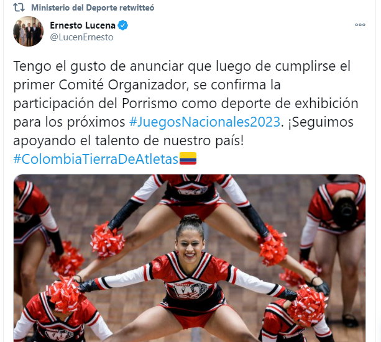Click the first line beginning Tengo el gusto

click(181, 66)
